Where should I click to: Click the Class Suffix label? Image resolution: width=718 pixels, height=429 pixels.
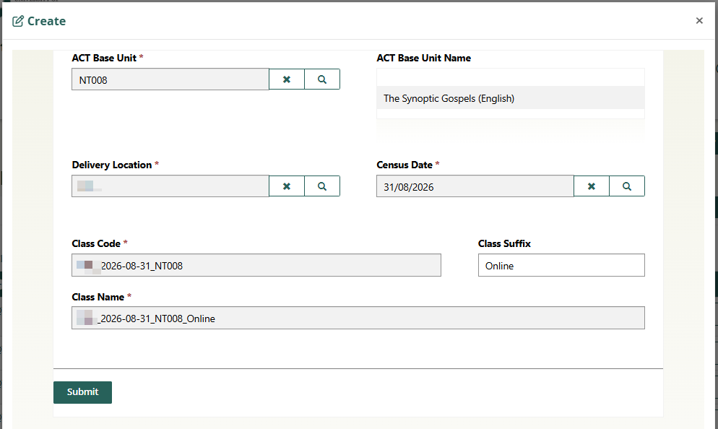tap(504, 243)
